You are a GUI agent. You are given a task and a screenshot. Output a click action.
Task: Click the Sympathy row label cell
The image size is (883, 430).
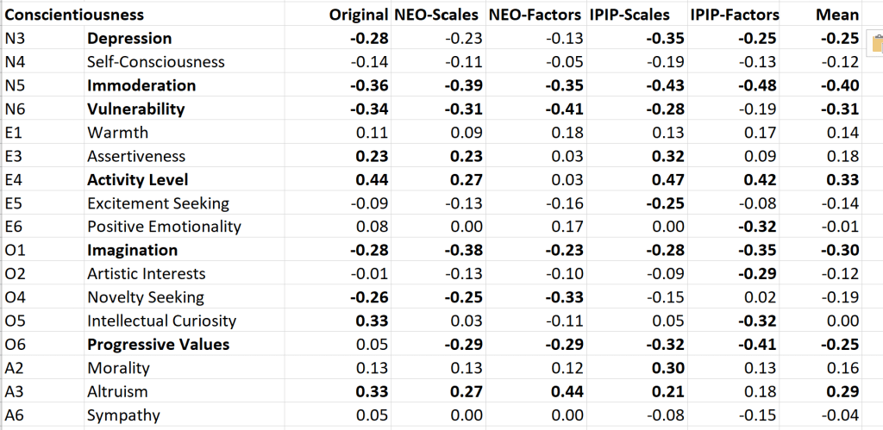122,415
